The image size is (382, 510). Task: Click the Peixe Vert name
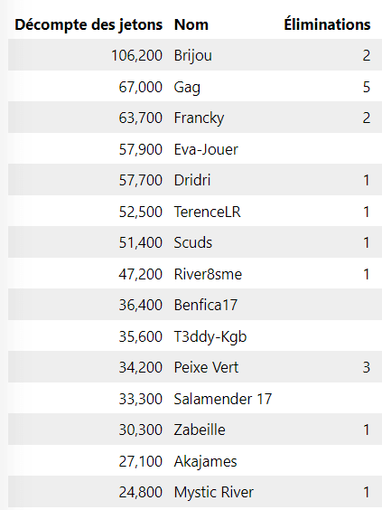point(206,368)
